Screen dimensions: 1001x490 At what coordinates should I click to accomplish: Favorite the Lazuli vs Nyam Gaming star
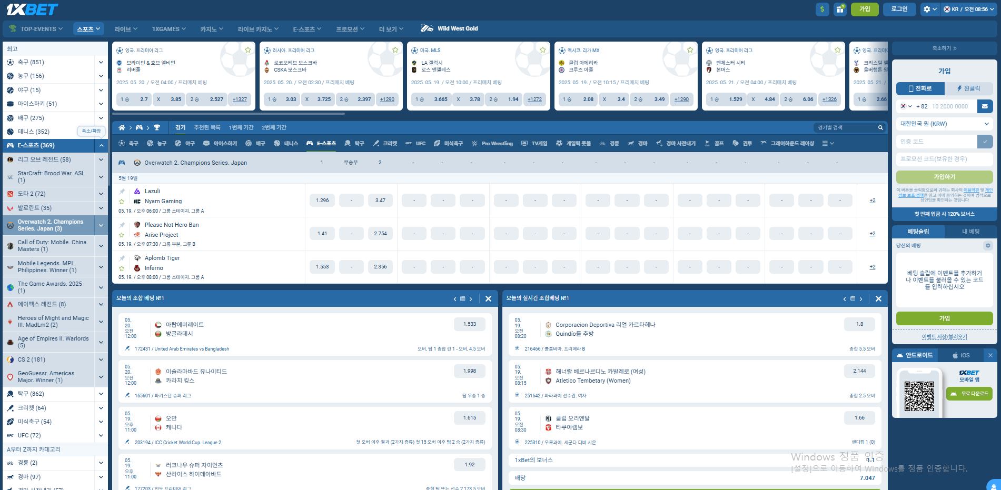122,202
